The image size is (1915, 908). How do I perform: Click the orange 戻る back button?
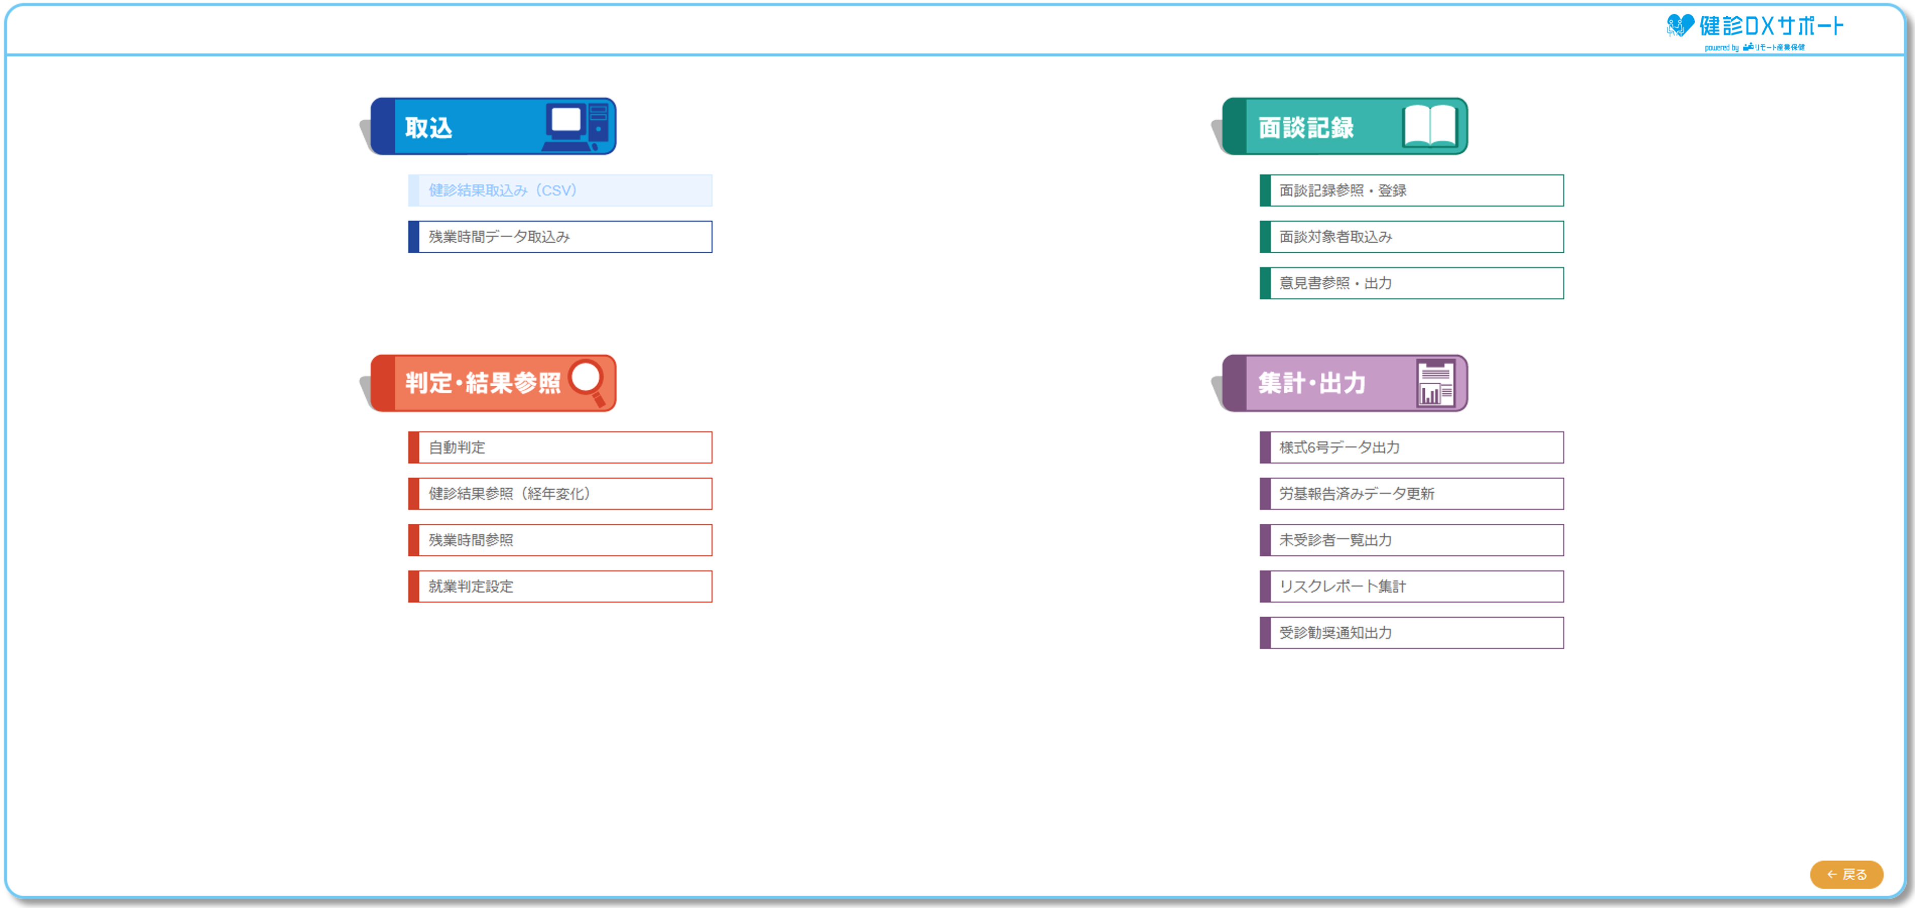[x=1846, y=875]
